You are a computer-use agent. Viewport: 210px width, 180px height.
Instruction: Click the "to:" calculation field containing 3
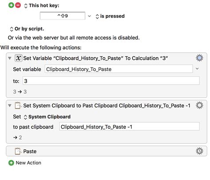pyautogui.click(x=111, y=81)
